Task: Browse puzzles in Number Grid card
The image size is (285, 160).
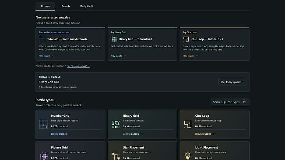Action: coord(60,134)
